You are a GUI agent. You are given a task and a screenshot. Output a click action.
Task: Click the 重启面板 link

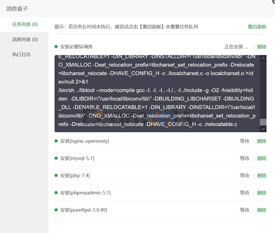coord(257,27)
